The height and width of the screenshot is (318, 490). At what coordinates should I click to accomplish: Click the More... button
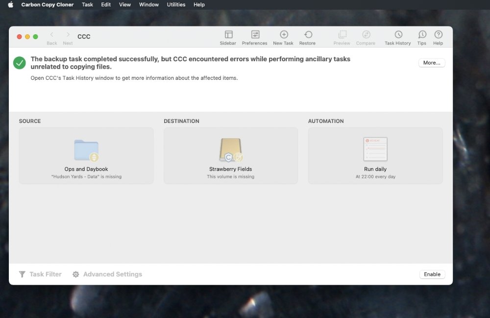click(432, 63)
